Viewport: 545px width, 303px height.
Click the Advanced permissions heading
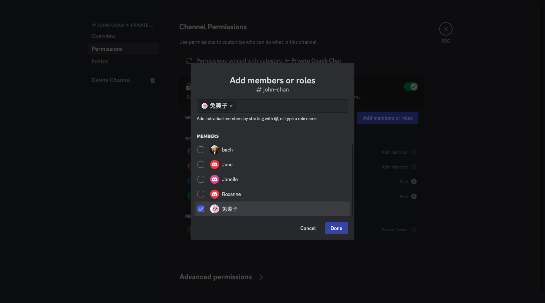click(215, 277)
